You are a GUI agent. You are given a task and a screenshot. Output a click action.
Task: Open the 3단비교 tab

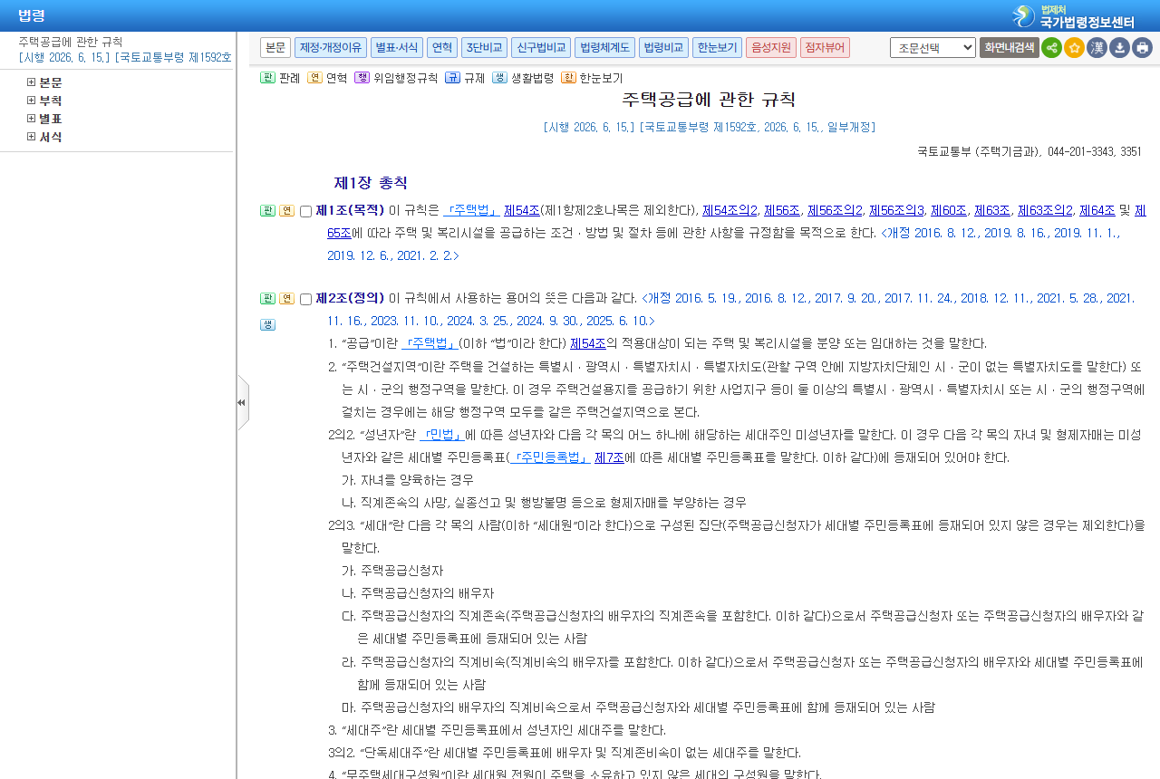point(484,48)
